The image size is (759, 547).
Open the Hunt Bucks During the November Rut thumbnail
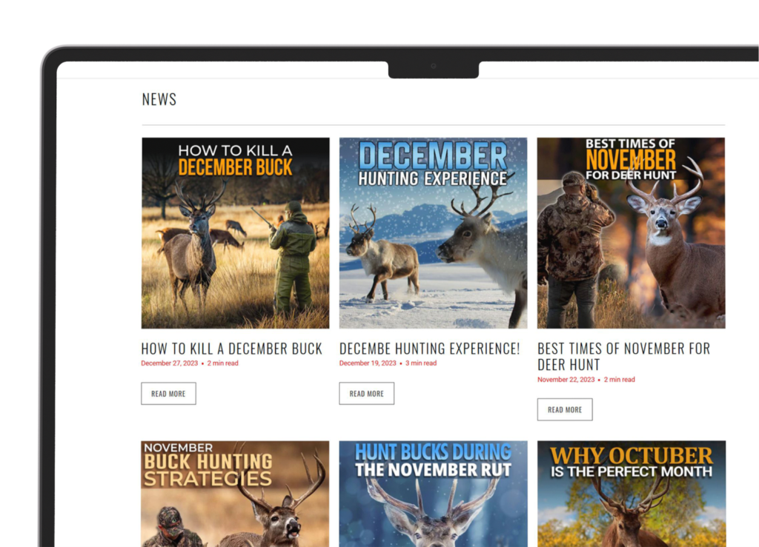[433, 494]
